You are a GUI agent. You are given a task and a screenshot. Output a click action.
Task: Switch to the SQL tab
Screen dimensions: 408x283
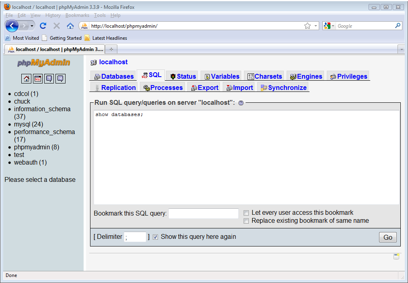[151, 75]
